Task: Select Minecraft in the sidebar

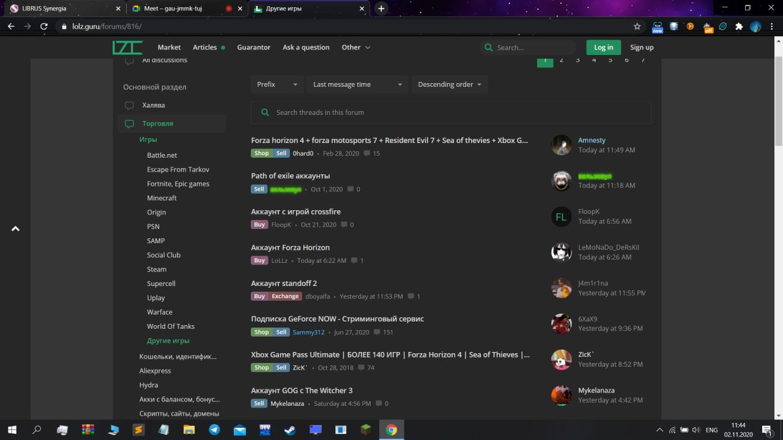Action: click(161, 198)
